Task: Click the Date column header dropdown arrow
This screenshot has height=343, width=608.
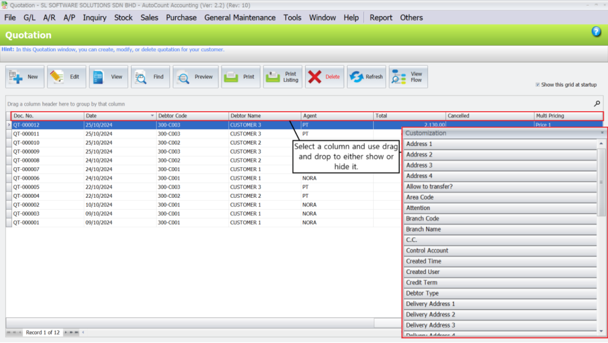Action: pos(152,116)
